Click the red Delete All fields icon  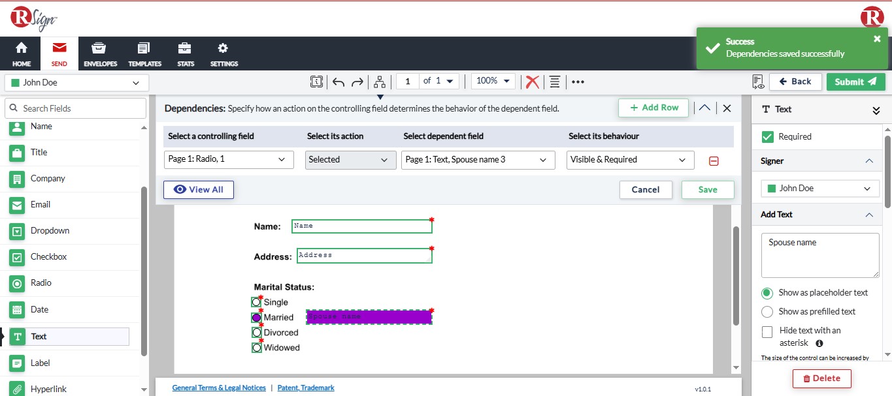(x=531, y=82)
